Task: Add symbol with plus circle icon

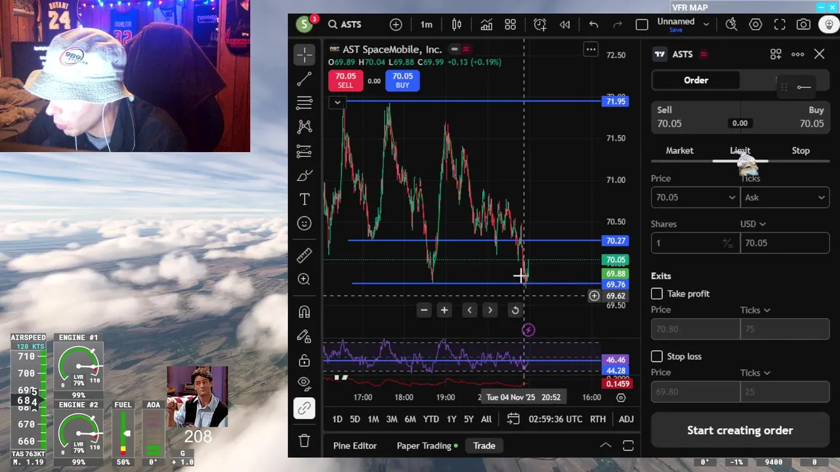Action: [x=396, y=24]
